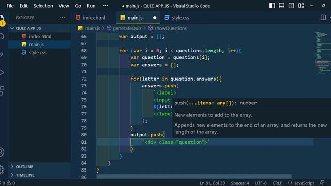Click the Split Editor Right icon

[323, 18]
